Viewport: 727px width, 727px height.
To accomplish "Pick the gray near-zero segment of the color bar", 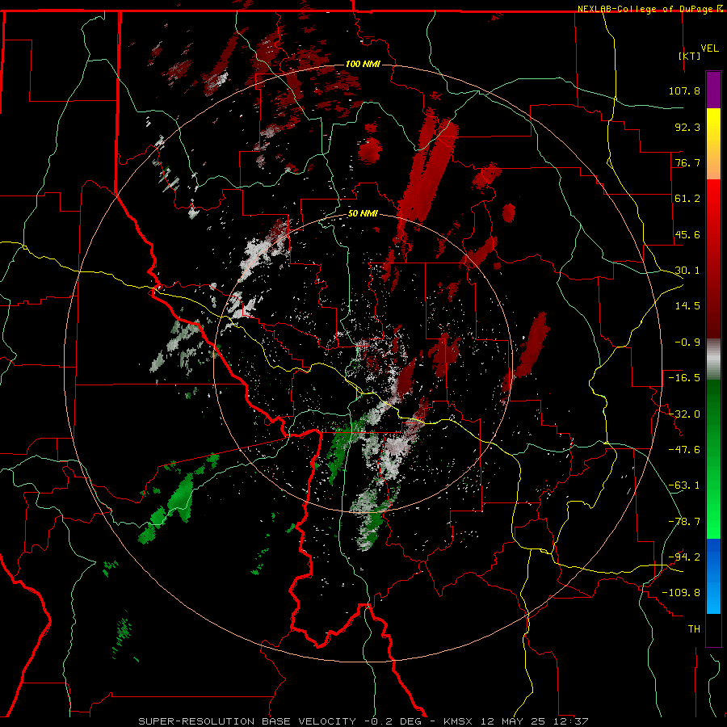I will point(713,359).
